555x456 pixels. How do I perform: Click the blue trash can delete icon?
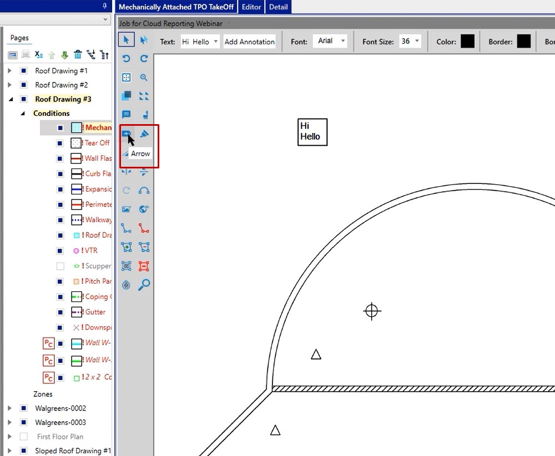click(x=78, y=54)
